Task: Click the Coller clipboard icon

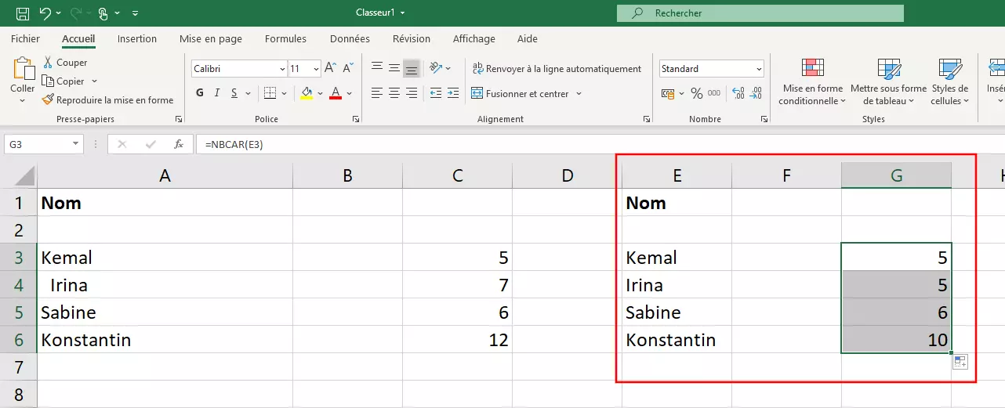Action: tap(23, 69)
